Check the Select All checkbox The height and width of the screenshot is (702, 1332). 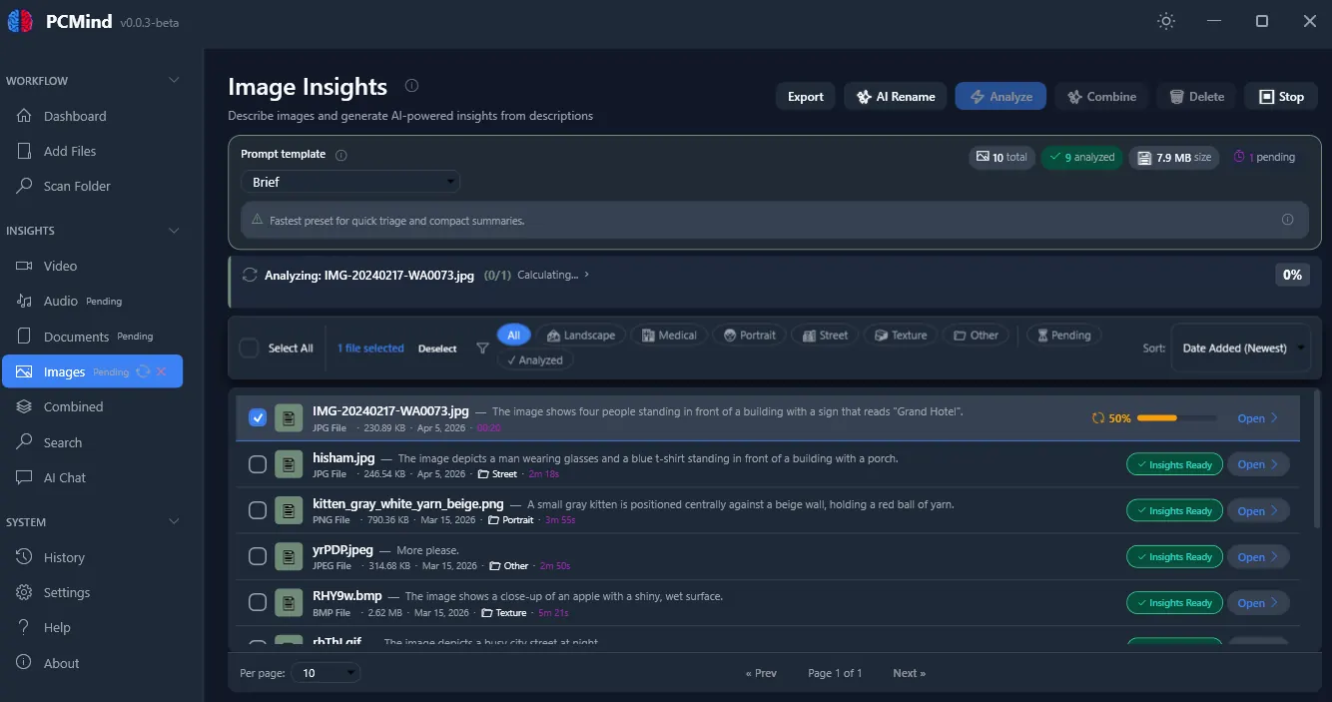(248, 348)
